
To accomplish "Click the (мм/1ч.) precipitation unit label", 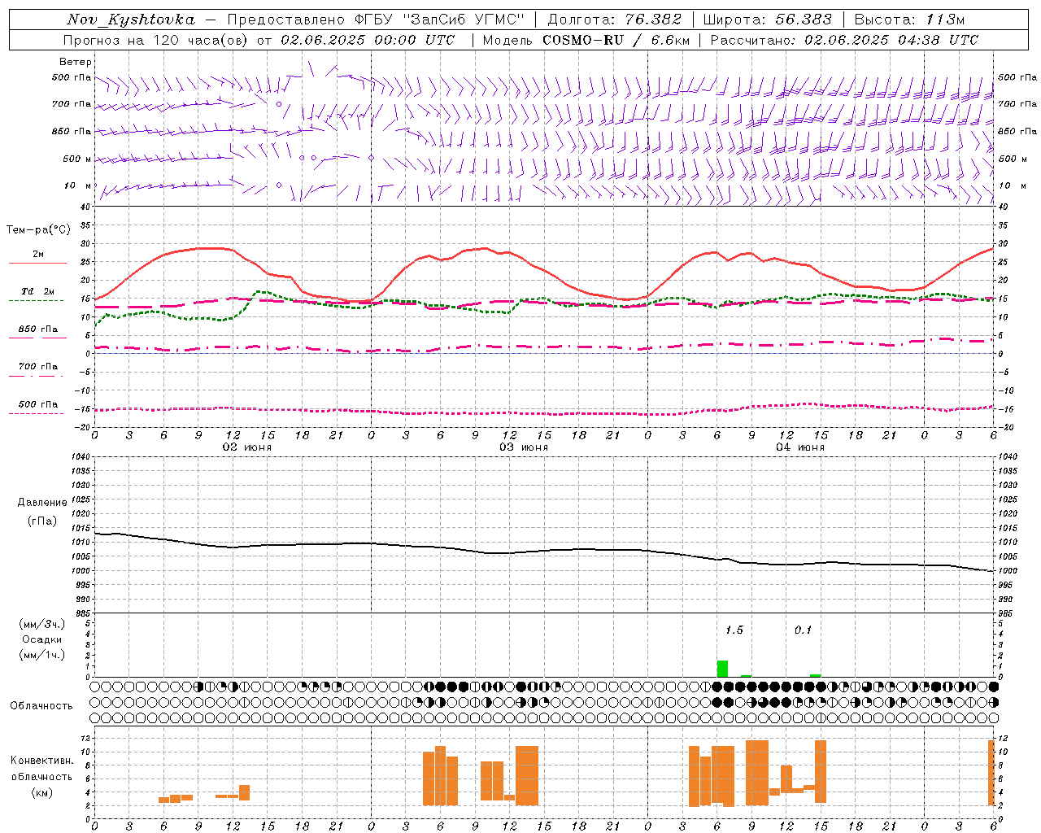I will (42, 655).
